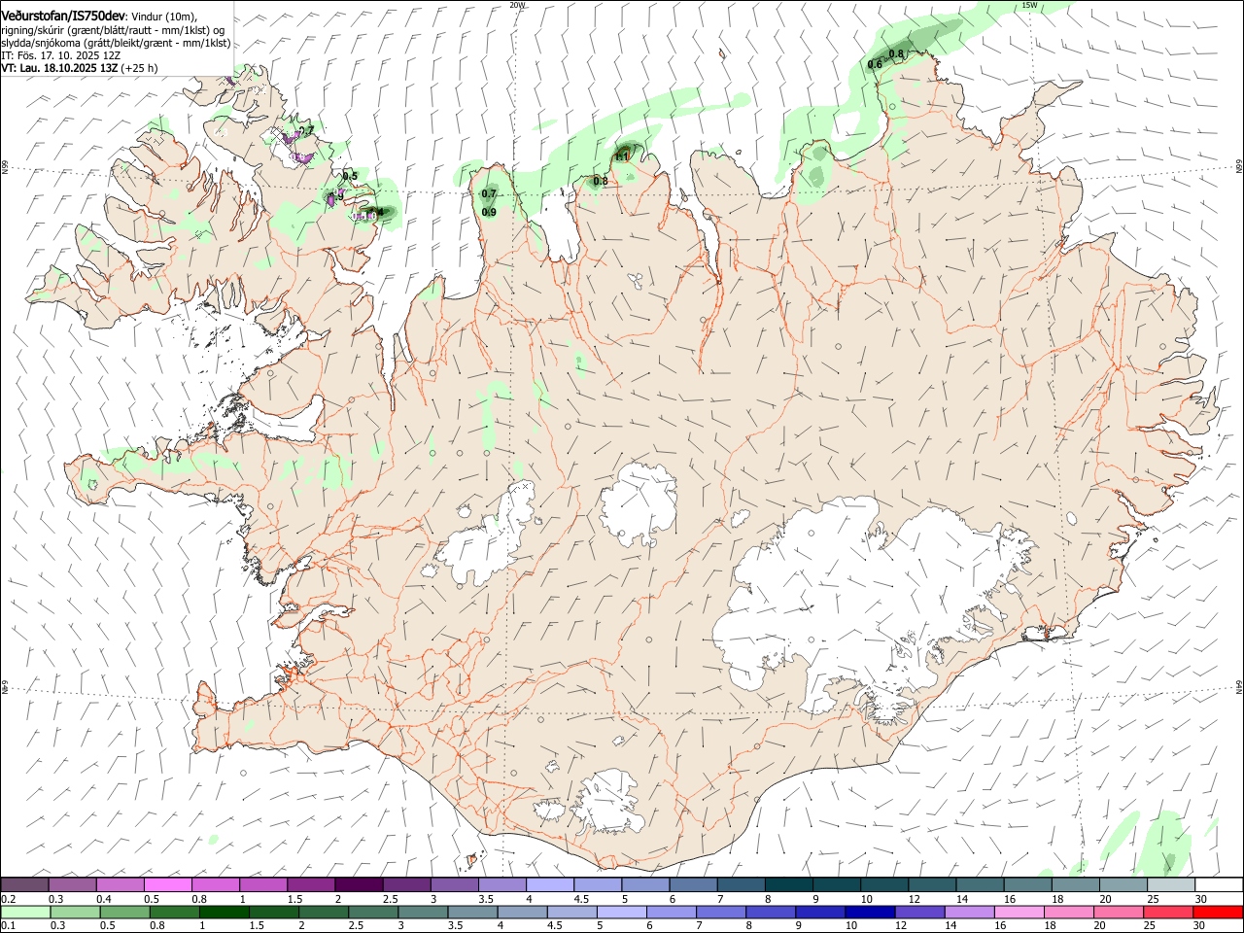The width and height of the screenshot is (1244, 933).
Task: Click the 'Vindur (10m)' text in header
Action: 163,17
